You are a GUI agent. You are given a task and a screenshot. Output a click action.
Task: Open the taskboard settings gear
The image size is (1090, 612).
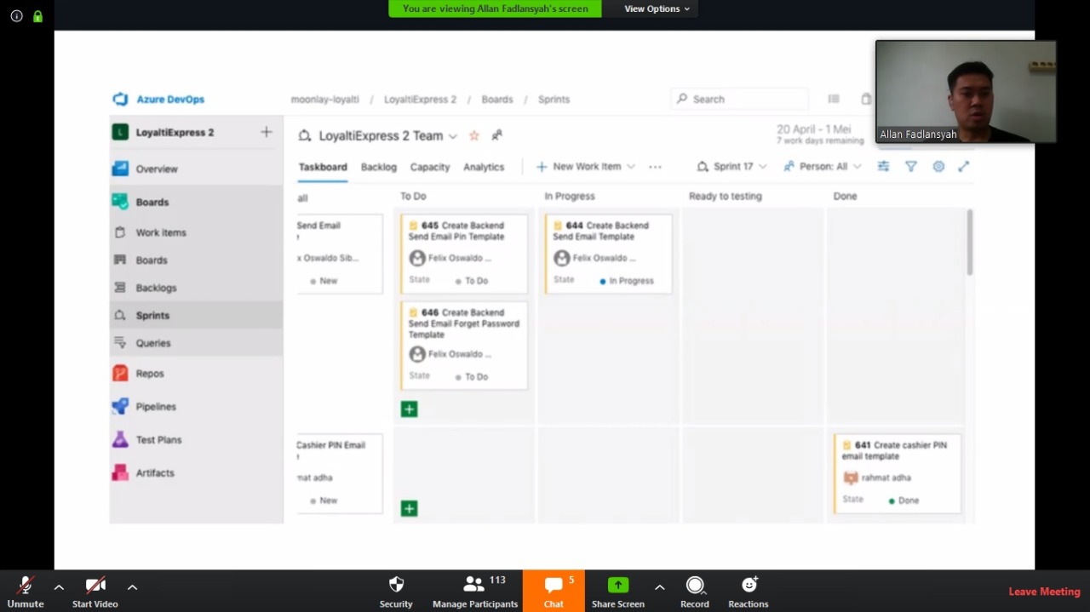pos(938,167)
